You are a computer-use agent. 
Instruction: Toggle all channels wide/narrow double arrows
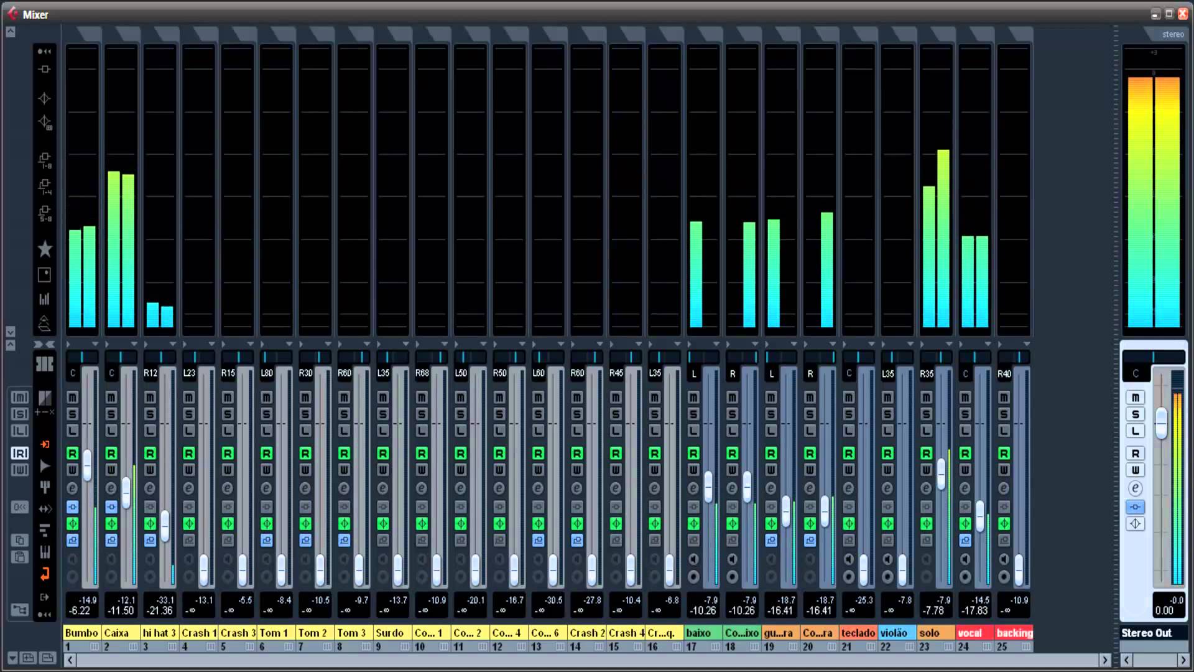45,344
